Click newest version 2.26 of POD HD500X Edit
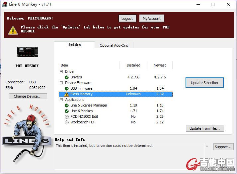Viewport: 237px width, 174px height. [160, 116]
